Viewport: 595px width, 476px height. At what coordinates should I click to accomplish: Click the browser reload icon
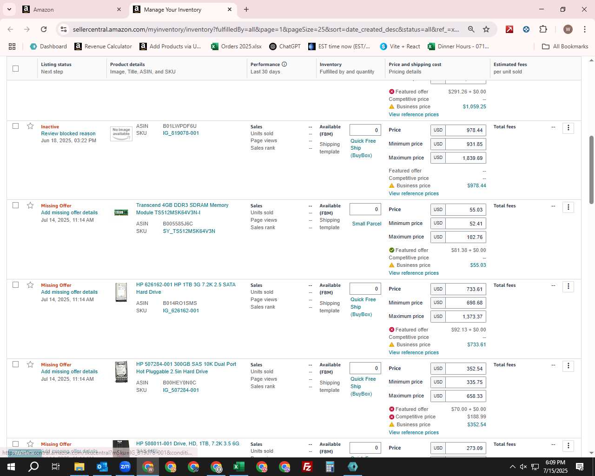pos(44,29)
